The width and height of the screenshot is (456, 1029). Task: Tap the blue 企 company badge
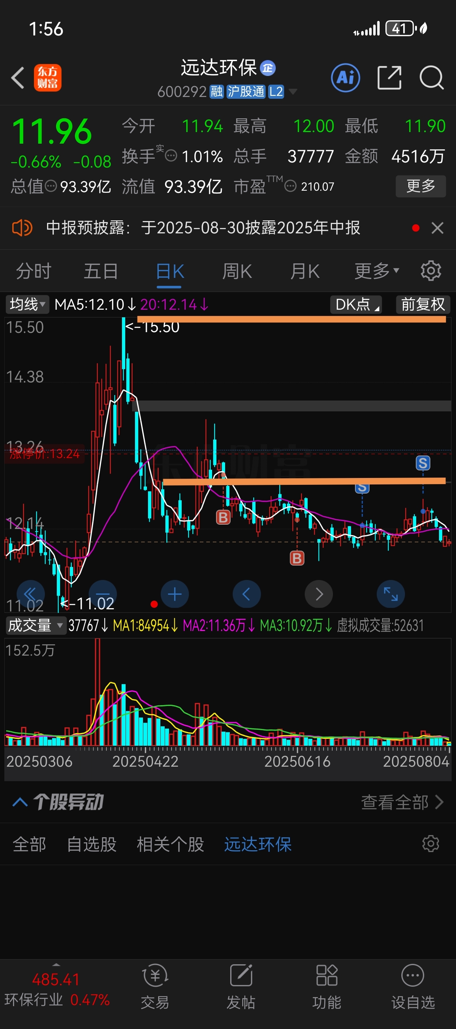point(268,68)
